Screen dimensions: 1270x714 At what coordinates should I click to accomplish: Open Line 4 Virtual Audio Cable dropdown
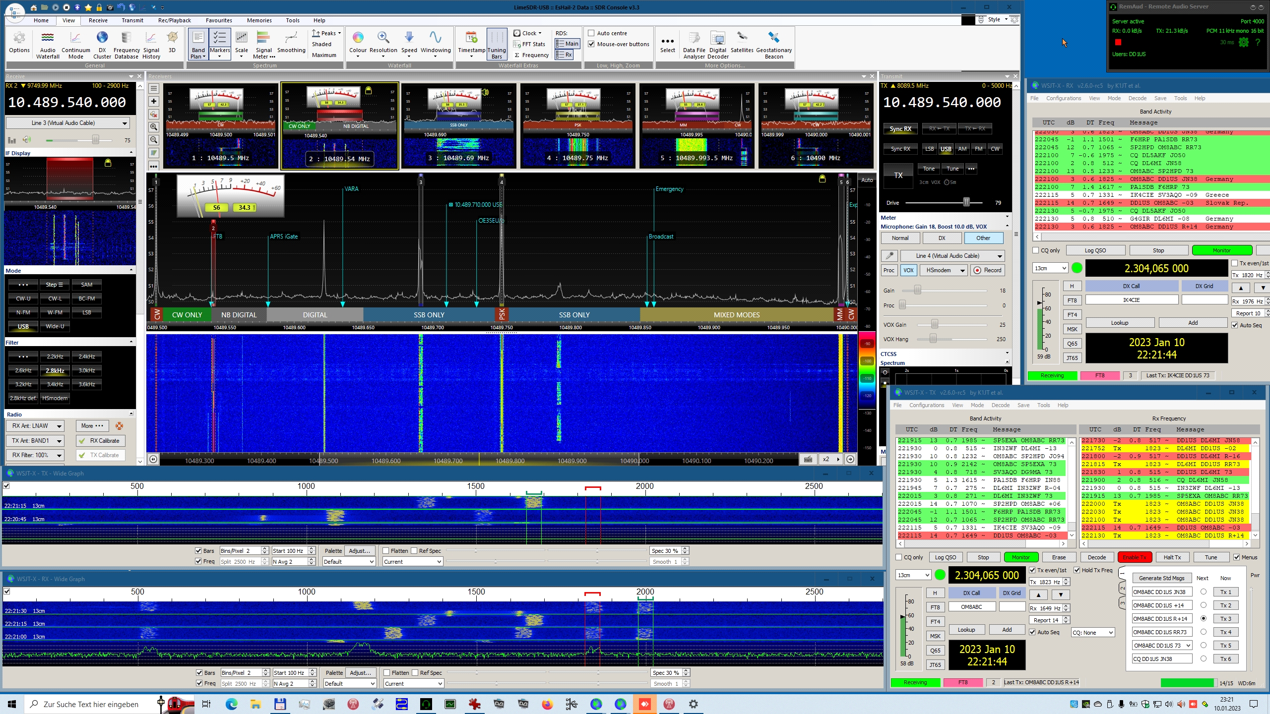[952, 256]
